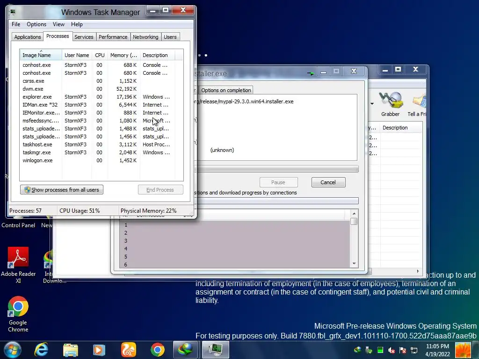Select the csrss.exe process row
This screenshot has height=359, width=479.
97,81
